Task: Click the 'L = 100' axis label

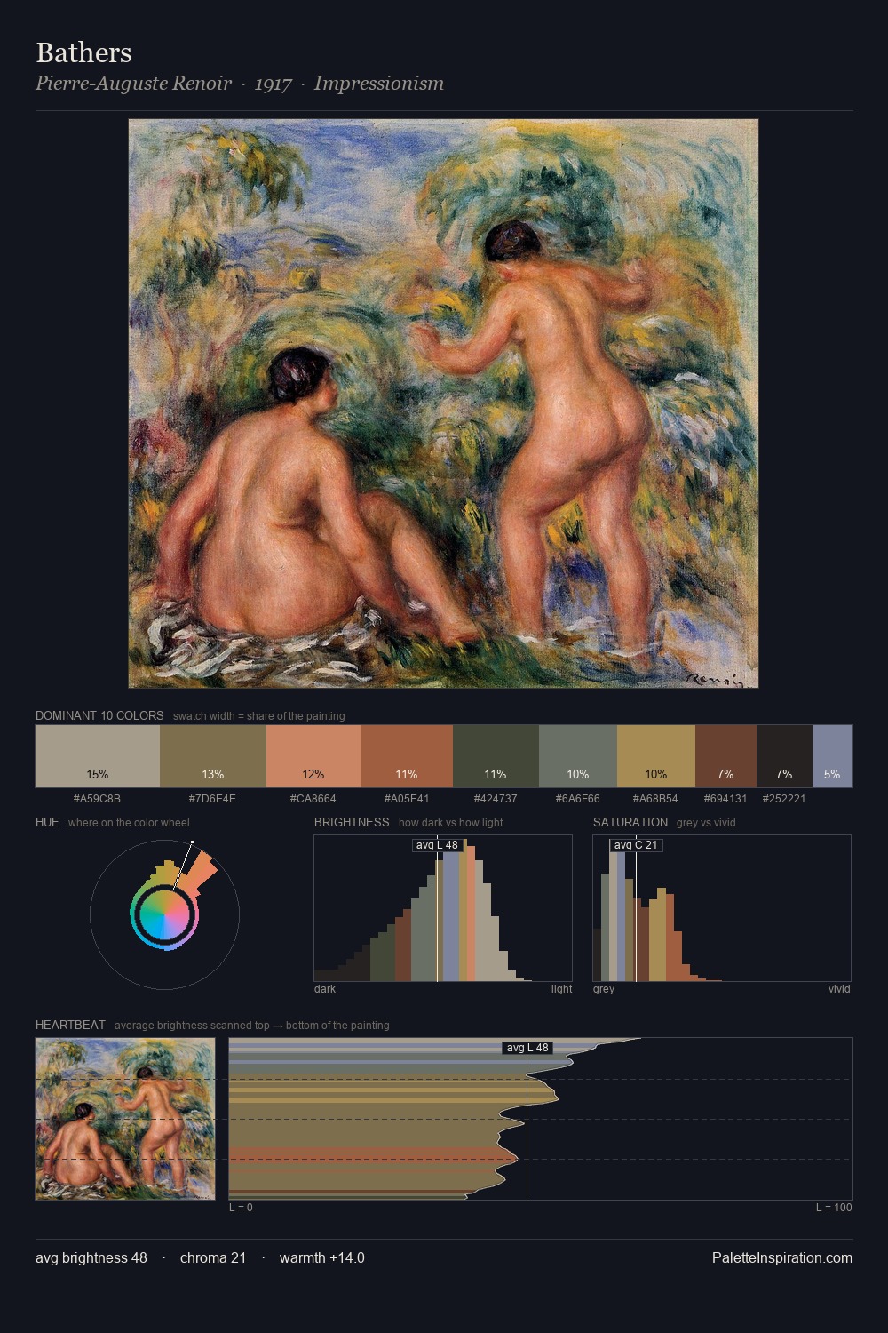Action: (834, 1208)
